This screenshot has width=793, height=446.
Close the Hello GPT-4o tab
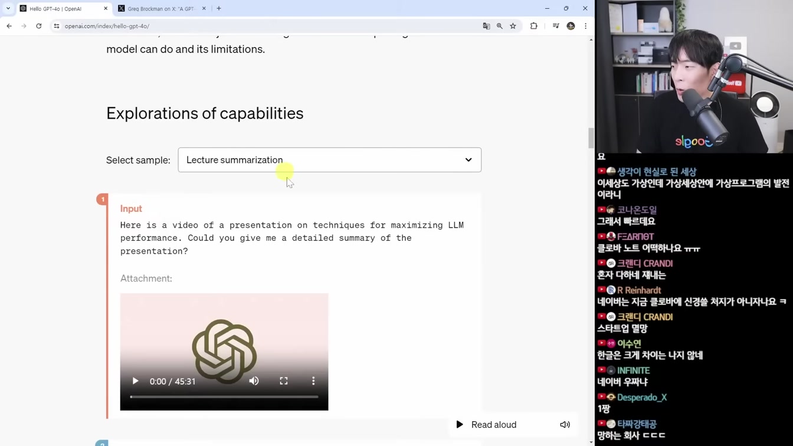106,8
